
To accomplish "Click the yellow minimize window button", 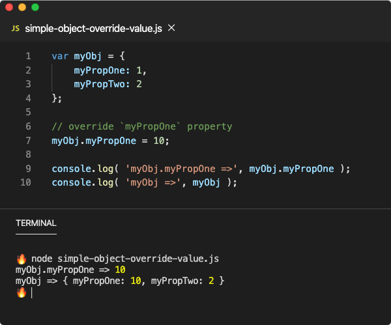I will pyautogui.click(x=22, y=7).
